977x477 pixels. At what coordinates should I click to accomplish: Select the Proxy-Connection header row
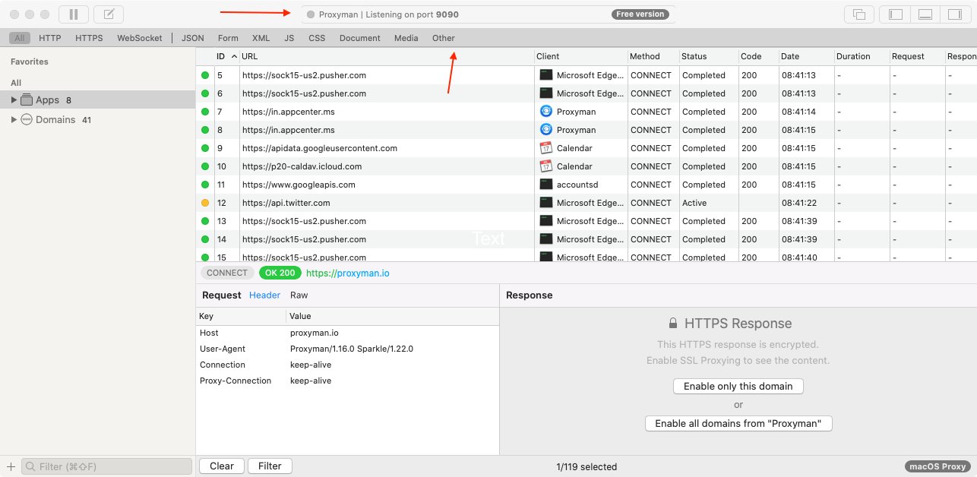347,381
